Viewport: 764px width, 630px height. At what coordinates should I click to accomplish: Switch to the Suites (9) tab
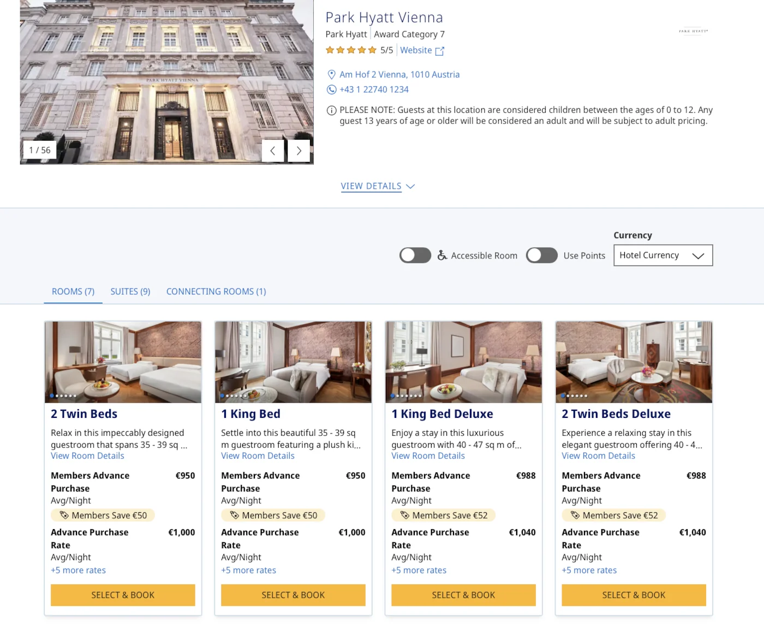[130, 292]
